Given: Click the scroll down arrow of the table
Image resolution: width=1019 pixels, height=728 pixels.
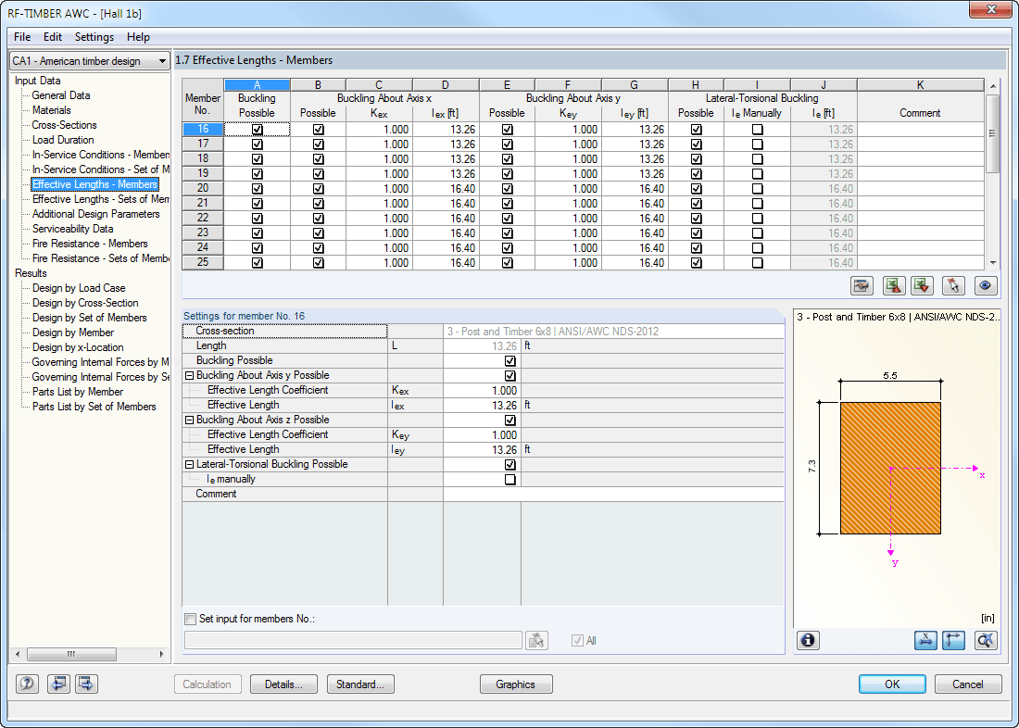Looking at the screenshot, I should coord(992,263).
